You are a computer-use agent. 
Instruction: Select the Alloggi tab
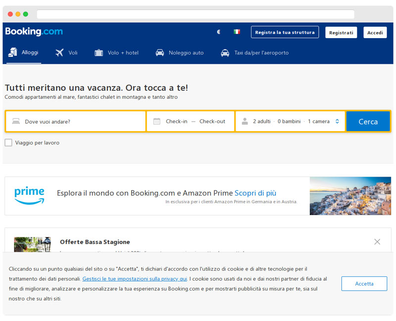tap(23, 52)
